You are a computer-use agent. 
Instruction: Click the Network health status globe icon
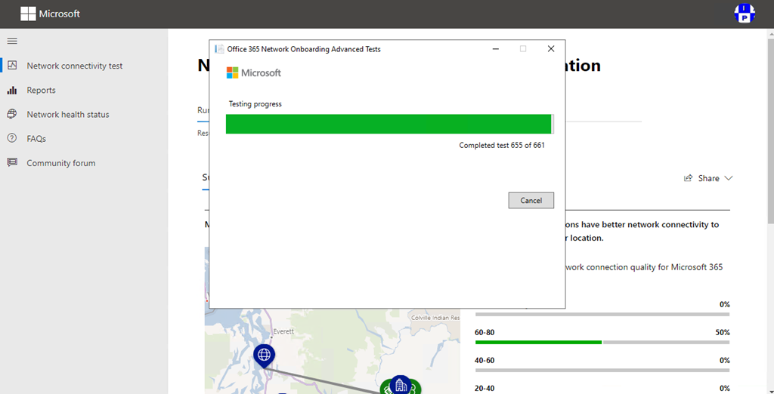[12, 115]
